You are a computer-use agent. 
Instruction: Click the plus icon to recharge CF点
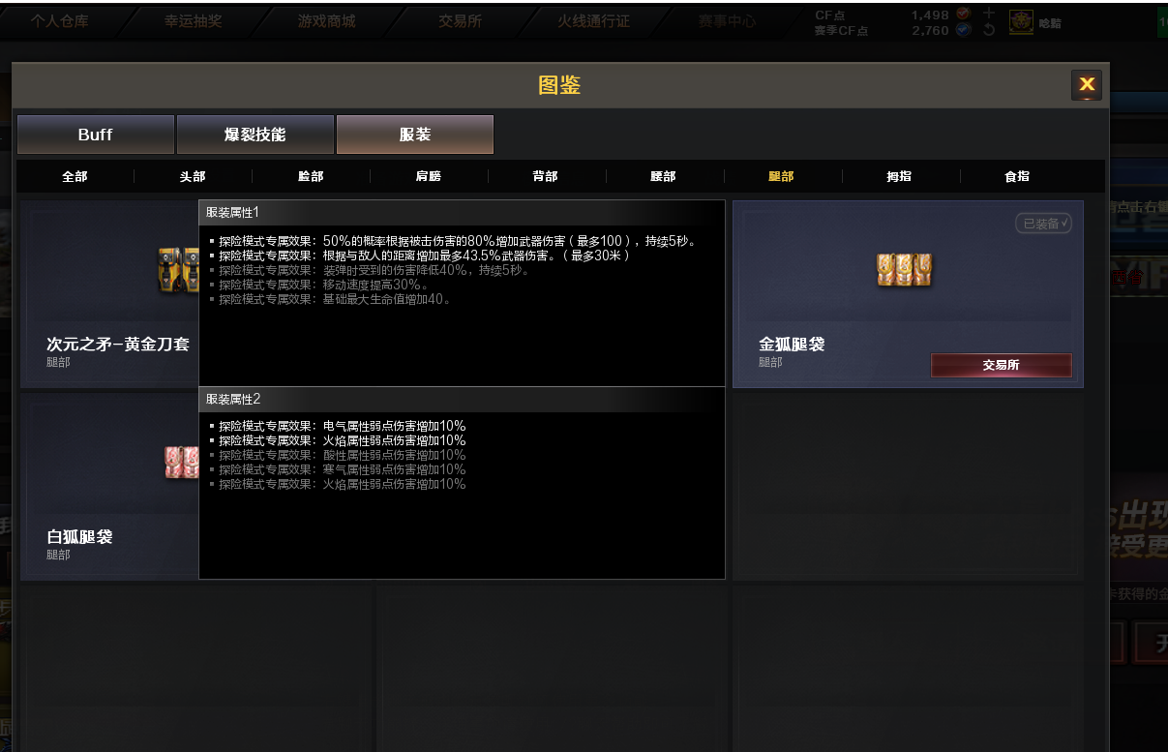pyautogui.click(x=989, y=14)
